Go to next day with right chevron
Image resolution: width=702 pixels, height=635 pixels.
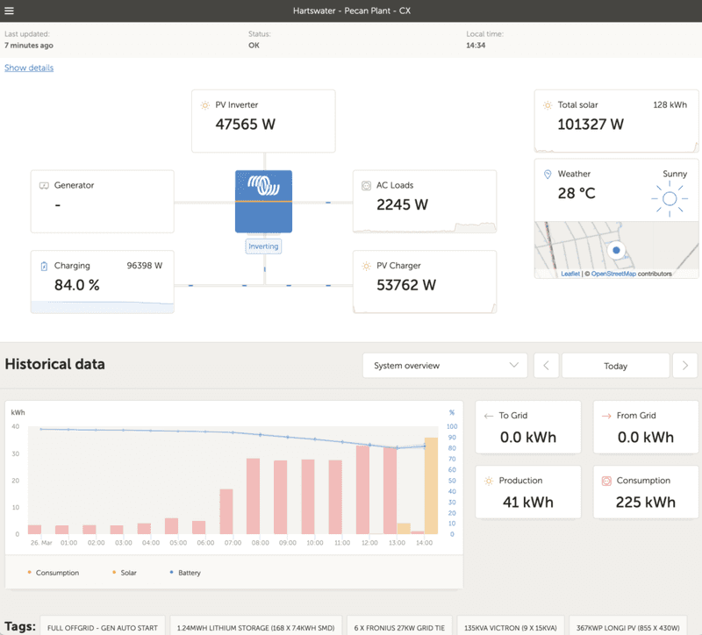tap(684, 366)
